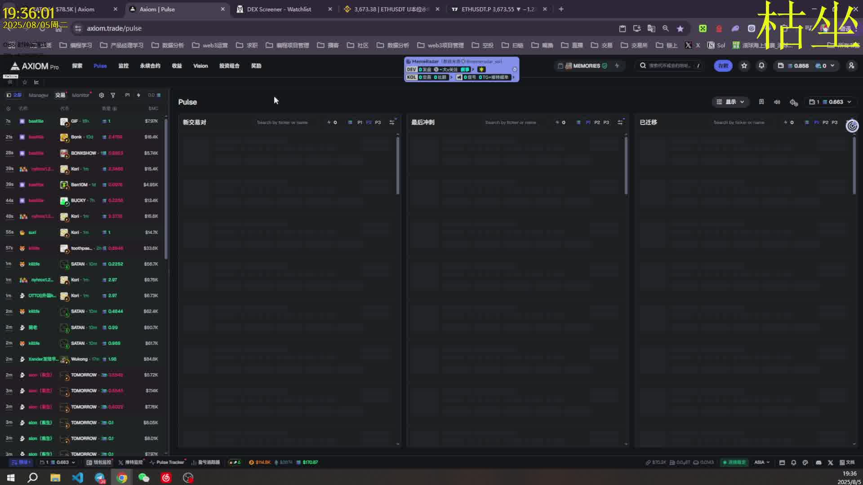Image resolution: width=863 pixels, height=485 pixels.
Task: Open the 奖励 nav tab
Action: [x=256, y=66]
